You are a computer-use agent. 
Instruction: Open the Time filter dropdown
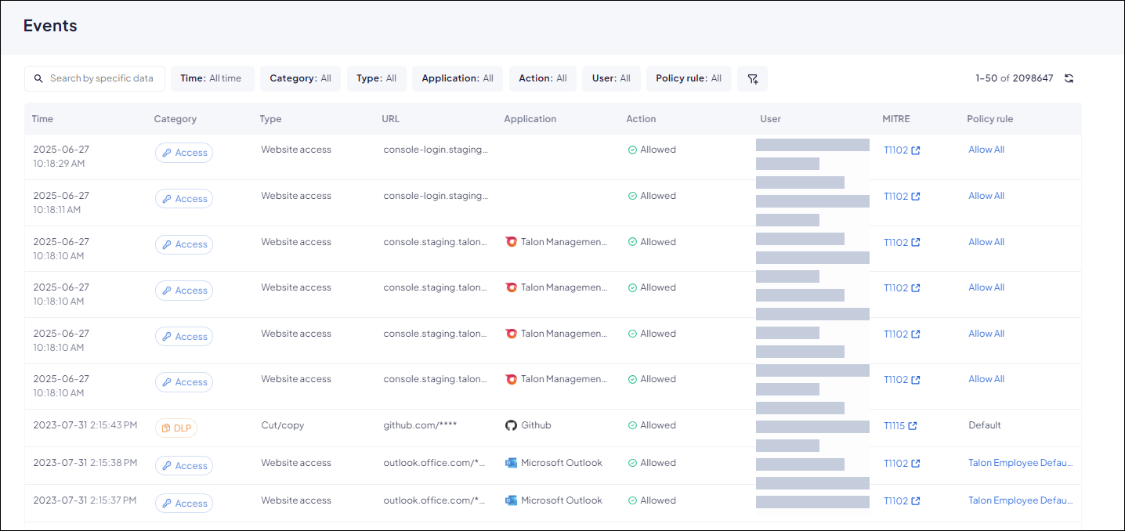click(212, 78)
